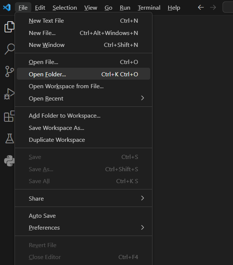
Task: Open the Extensions view icon
Action: tap(9, 116)
